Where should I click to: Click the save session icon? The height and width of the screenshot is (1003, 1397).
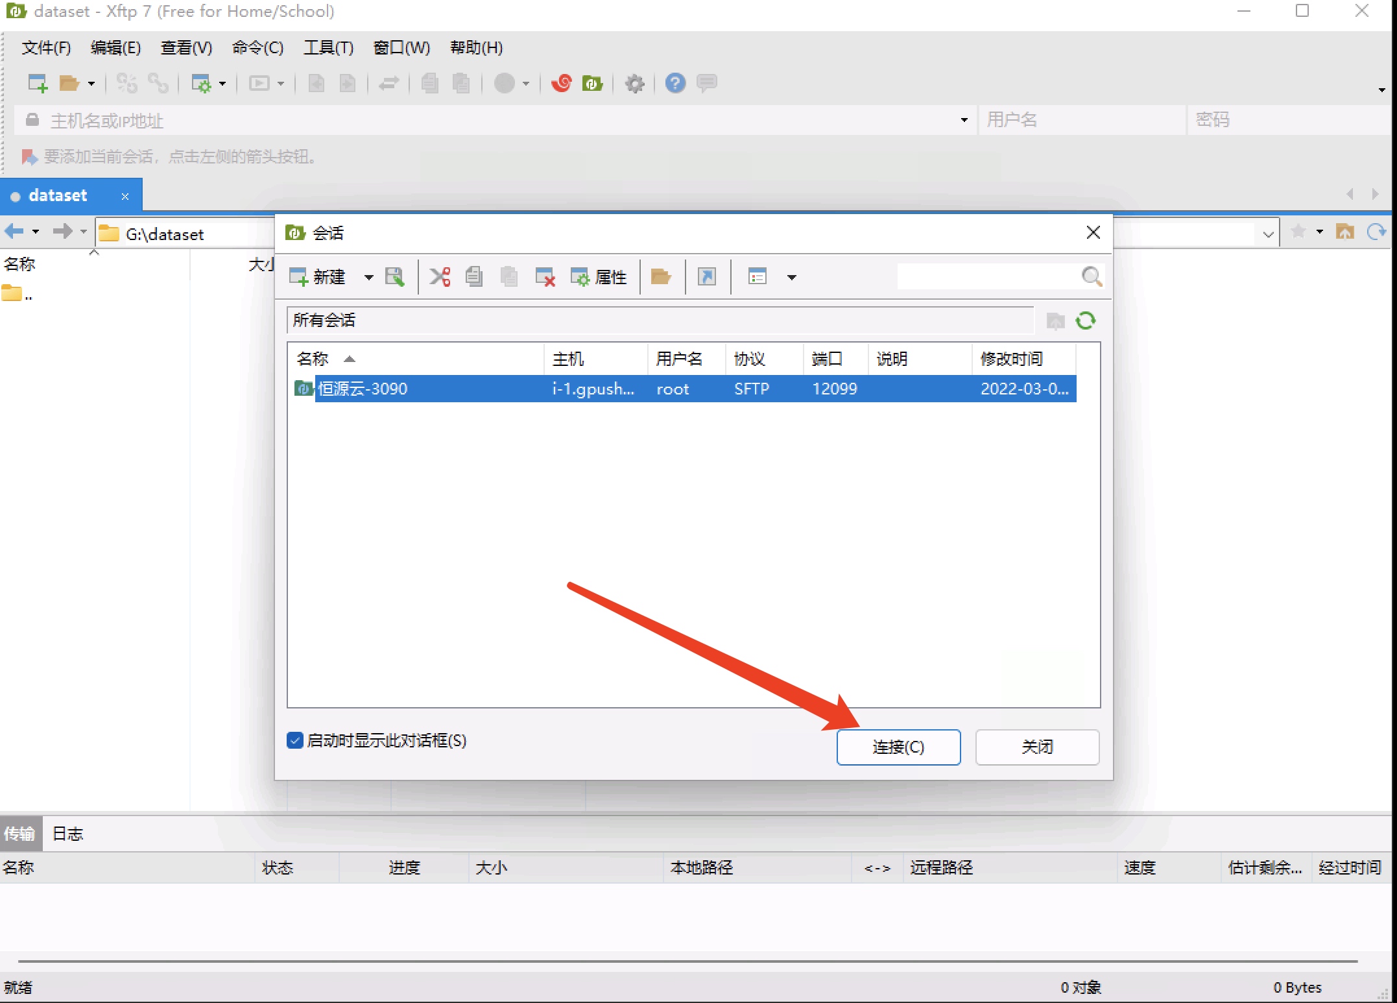coord(394,277)
